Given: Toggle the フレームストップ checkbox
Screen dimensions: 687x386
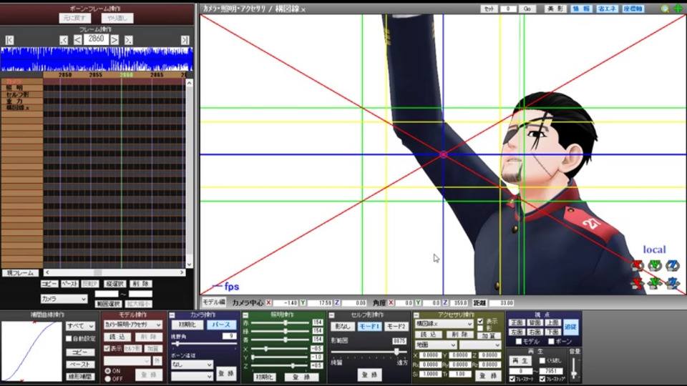Looking at the screenshot, I should [542, 379].
